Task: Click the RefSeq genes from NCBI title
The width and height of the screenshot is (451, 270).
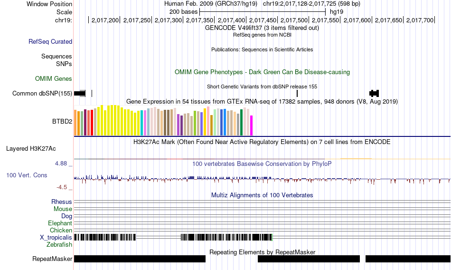Action: pos(262,35)
